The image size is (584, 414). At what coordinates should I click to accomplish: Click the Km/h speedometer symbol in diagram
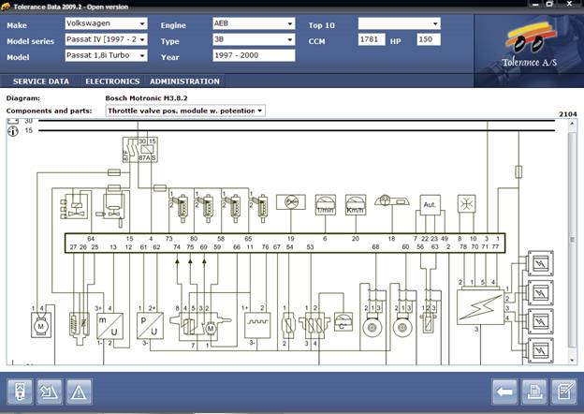tap(355, 204)
